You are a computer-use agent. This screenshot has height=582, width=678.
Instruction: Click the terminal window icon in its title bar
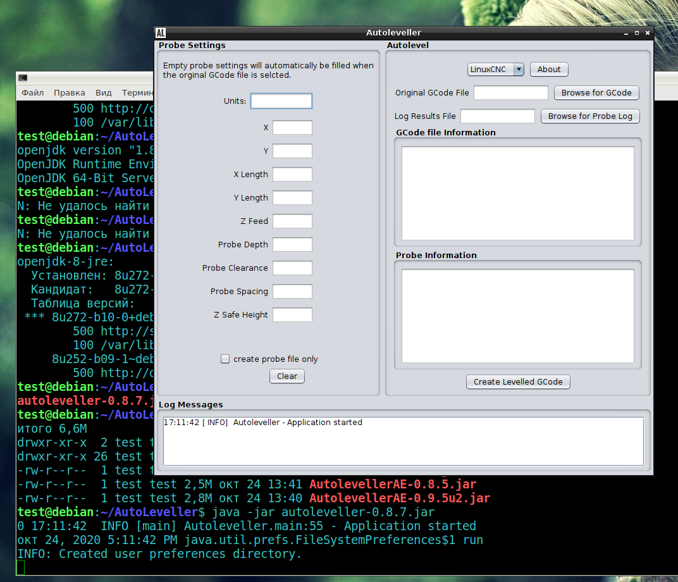pyautogui.click(x=23, y=78)
